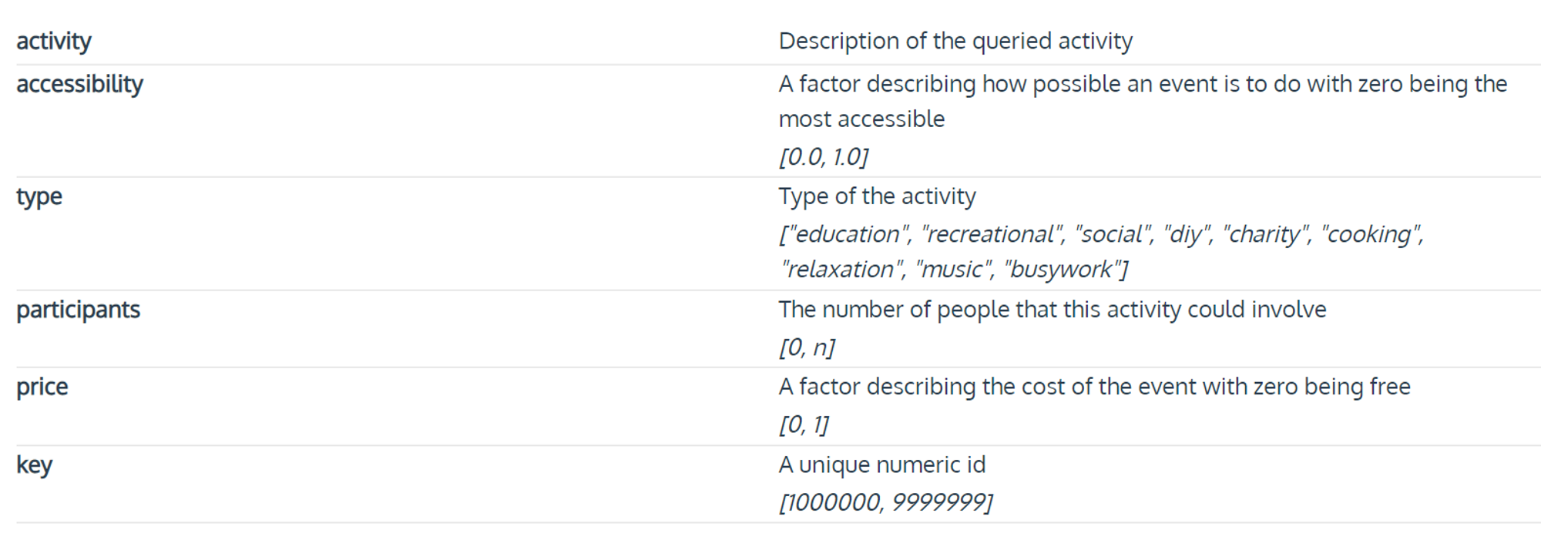Click the price cost description text
This screenshot has width=1541, height=540.
pyautogui.click(x=1094, y=387)
